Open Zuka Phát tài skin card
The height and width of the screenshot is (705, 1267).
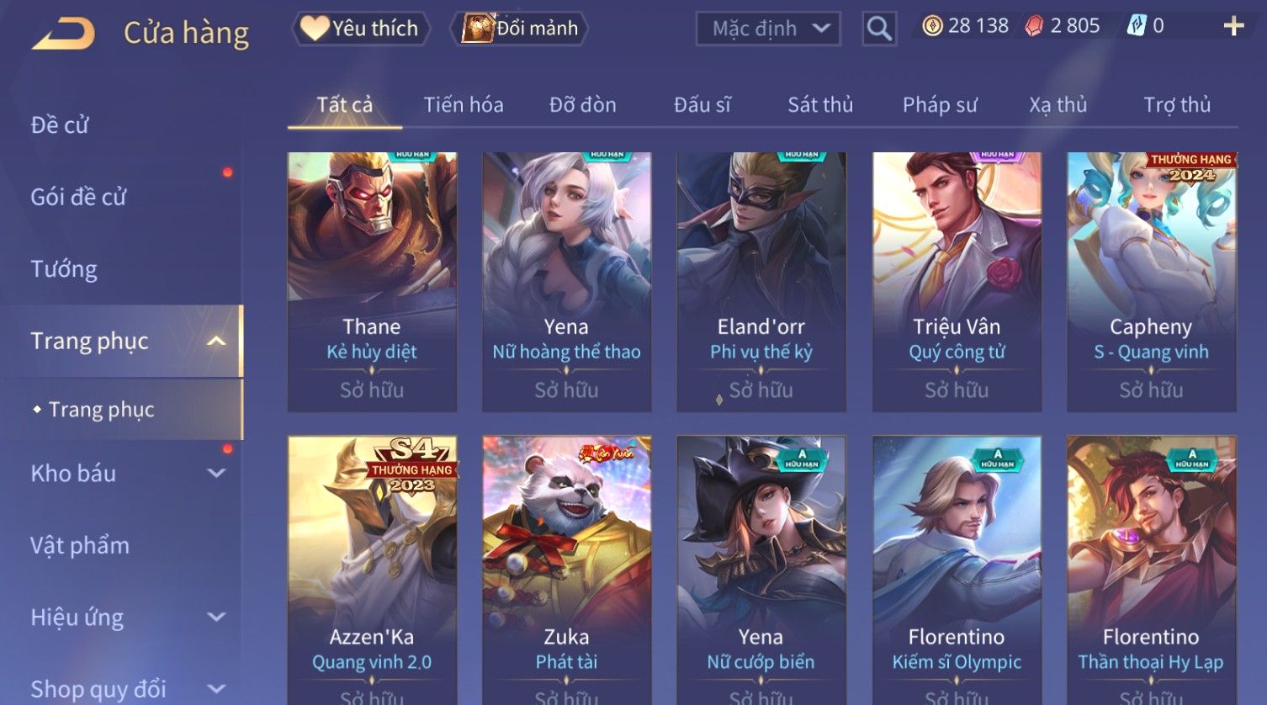click(566, 570)
